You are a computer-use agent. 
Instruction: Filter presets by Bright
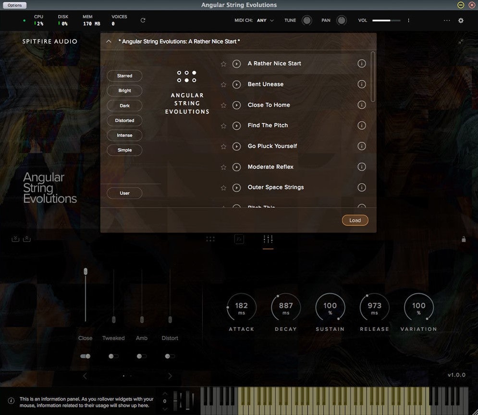click(125, 90)
